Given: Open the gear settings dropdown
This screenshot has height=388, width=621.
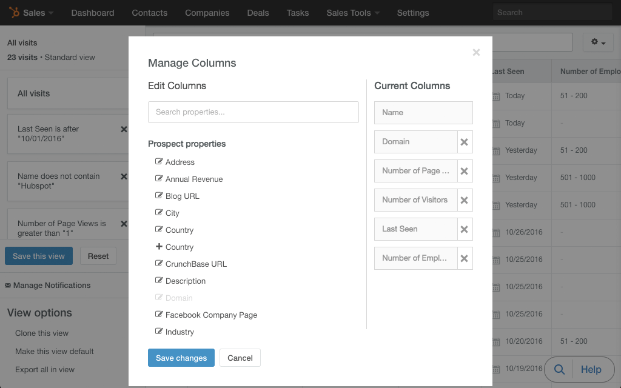Looking at the screenshot, I should (x=598, y=42).
